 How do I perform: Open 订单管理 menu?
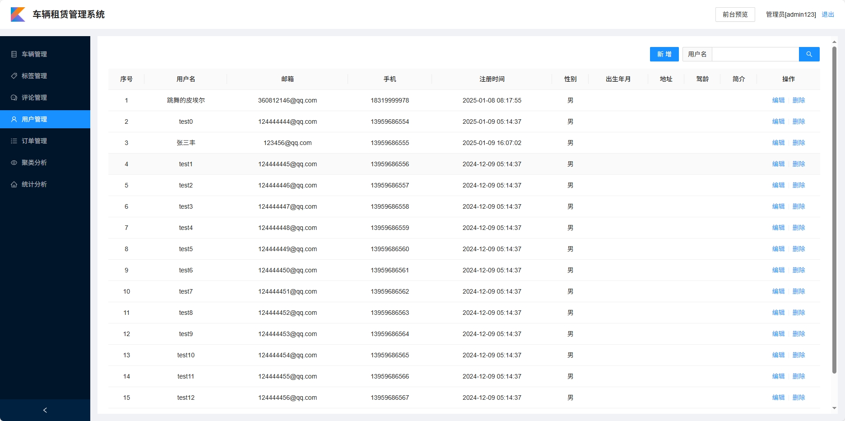point(45,141)
